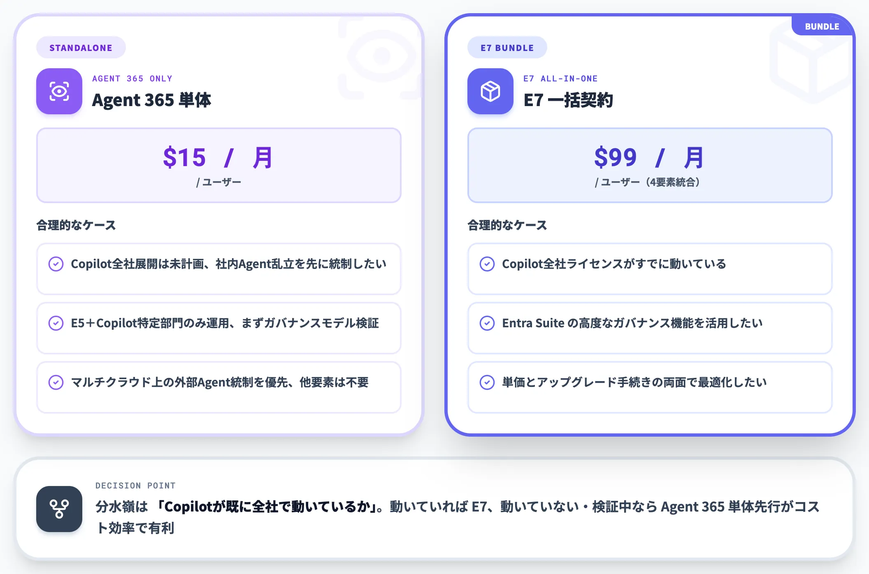869x574 pixels.
Task: Click the Decision Point branch icon
Action: (x=59, y=509)
